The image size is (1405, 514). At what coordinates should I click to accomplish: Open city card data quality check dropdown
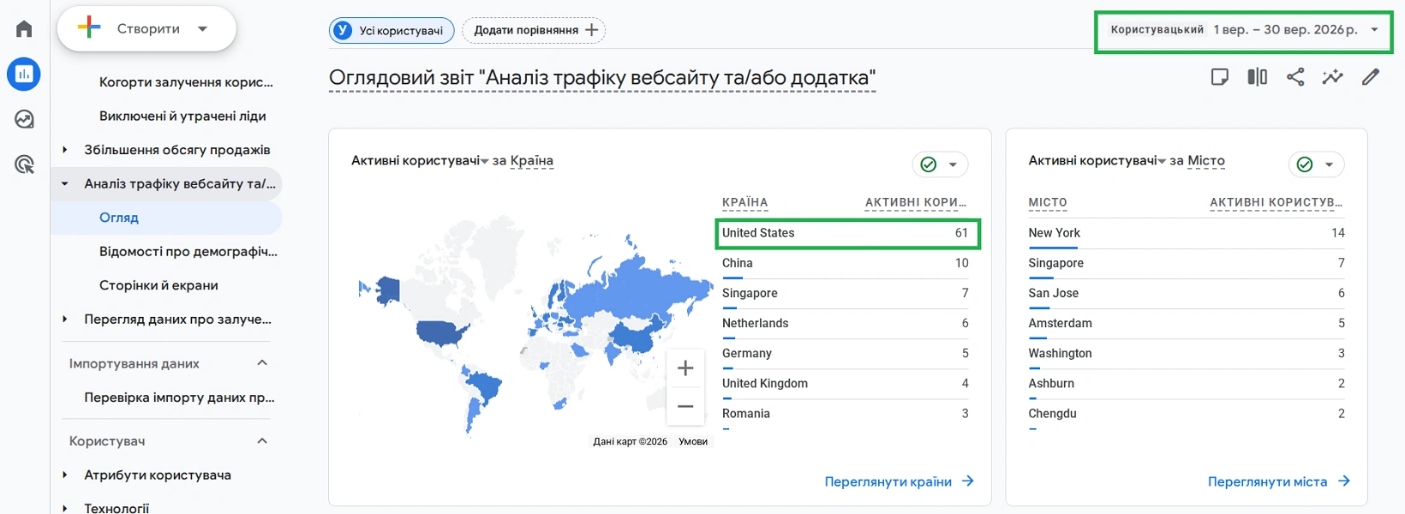coord(1317,164)
